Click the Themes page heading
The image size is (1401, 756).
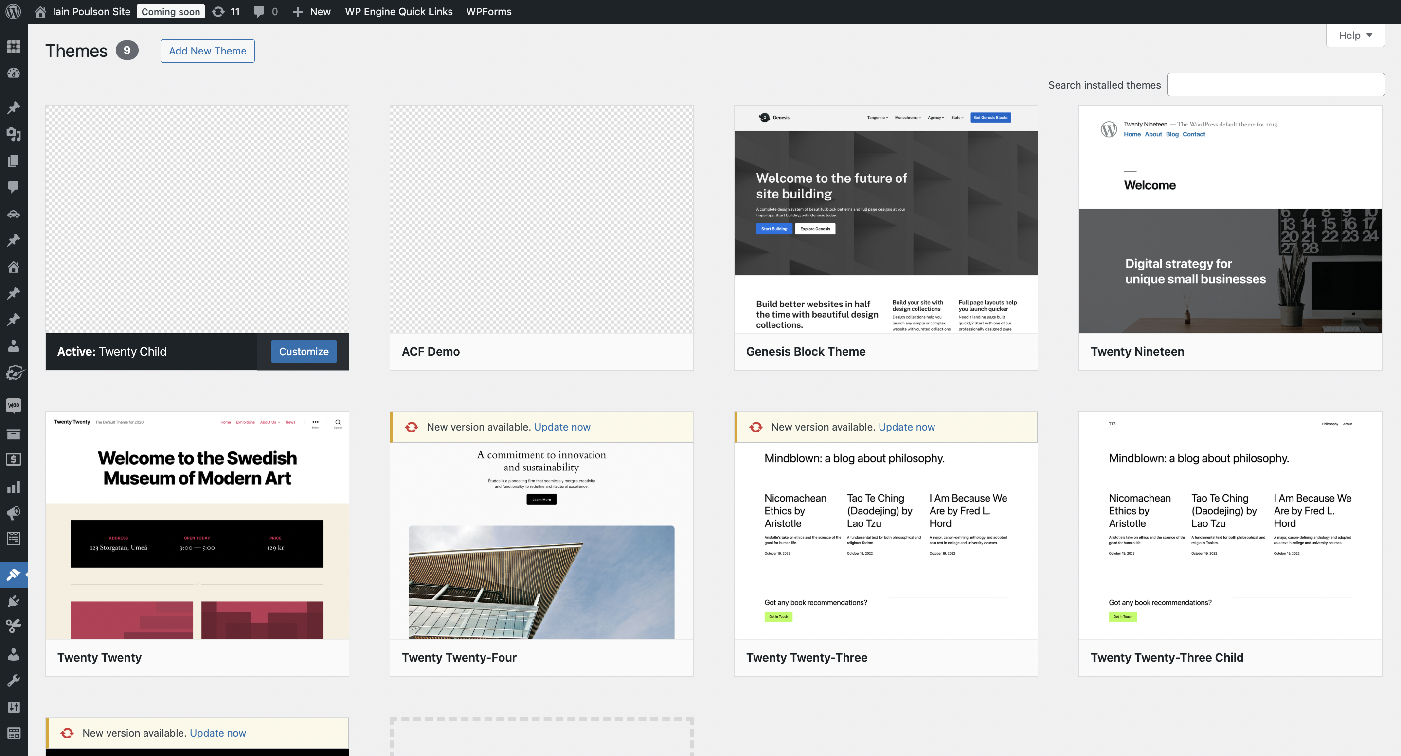point(76,51)
